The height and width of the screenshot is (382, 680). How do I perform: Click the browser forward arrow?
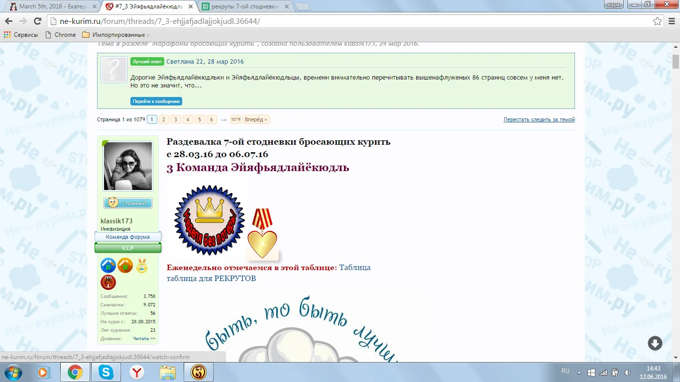23,21
